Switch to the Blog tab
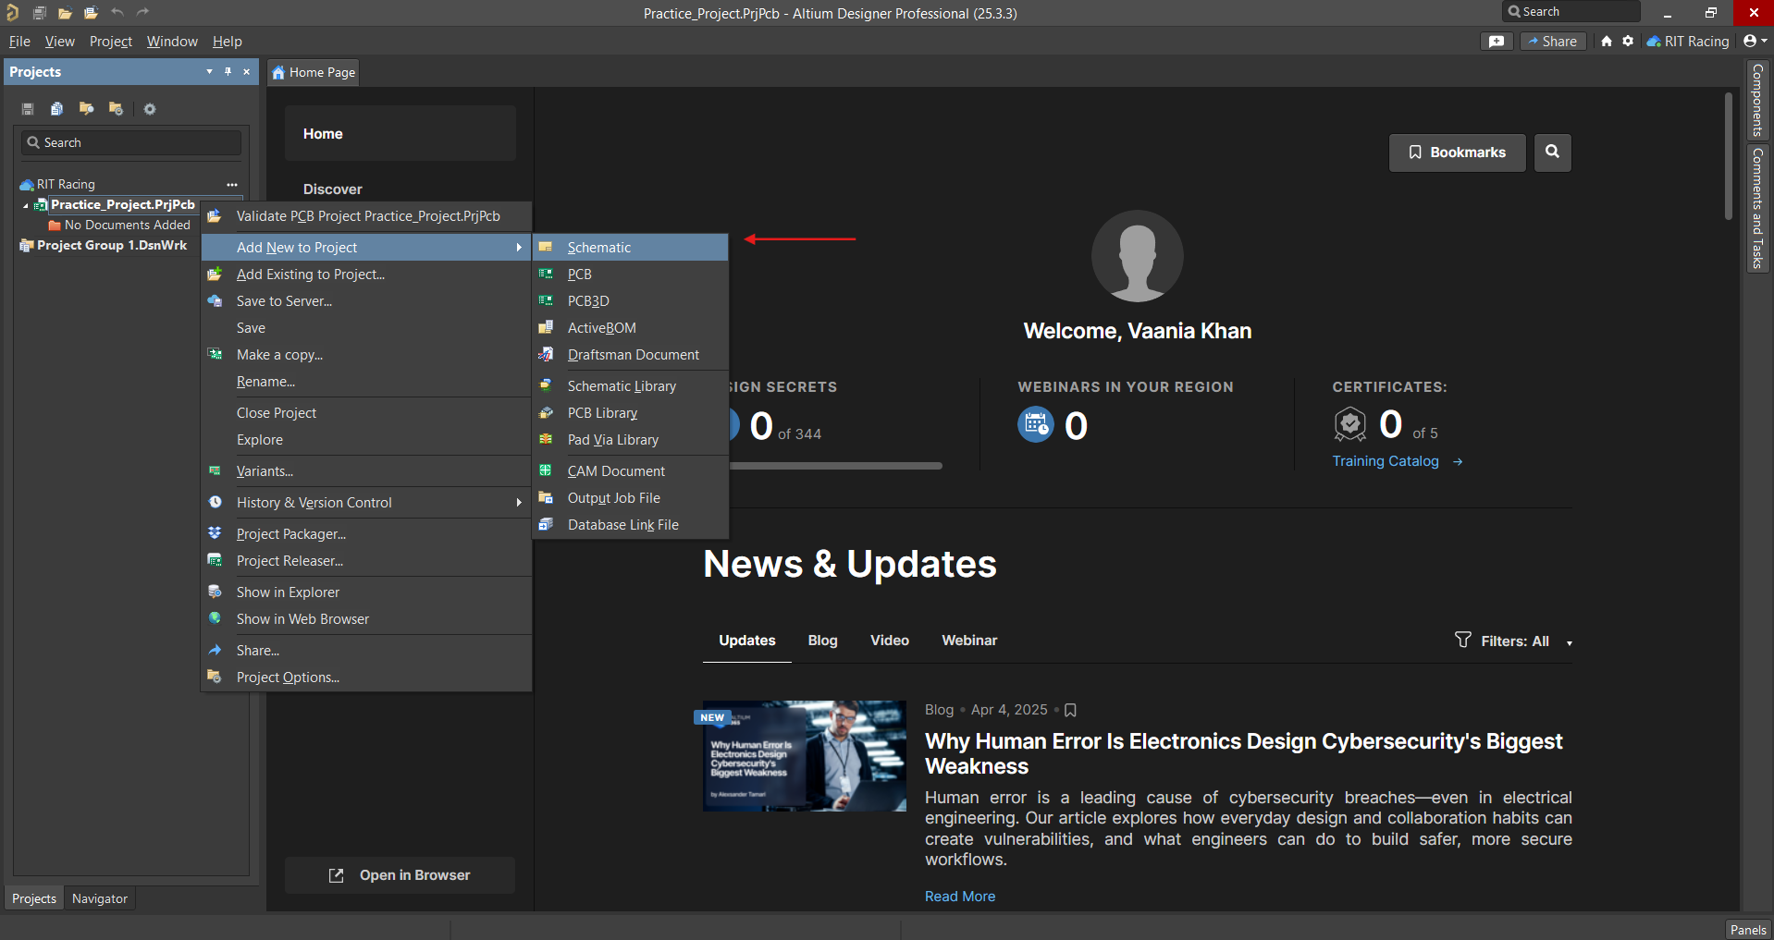1774x940 pixels. click(x=822, y=641)
